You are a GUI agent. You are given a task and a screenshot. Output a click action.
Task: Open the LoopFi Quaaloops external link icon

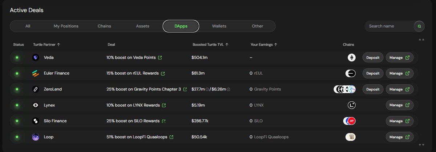pyautogui.click(x=171, y=137)
